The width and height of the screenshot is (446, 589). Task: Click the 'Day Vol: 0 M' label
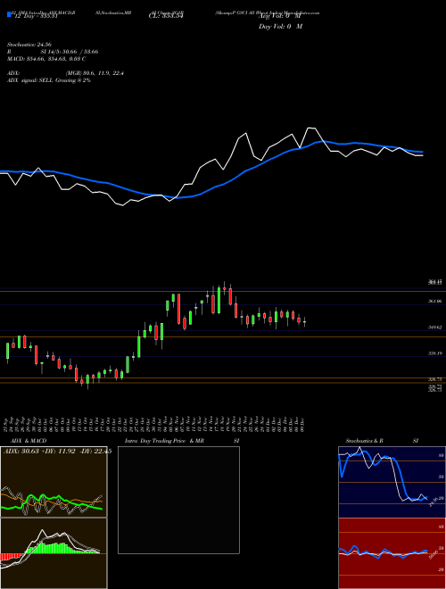[x=280, y=26]
